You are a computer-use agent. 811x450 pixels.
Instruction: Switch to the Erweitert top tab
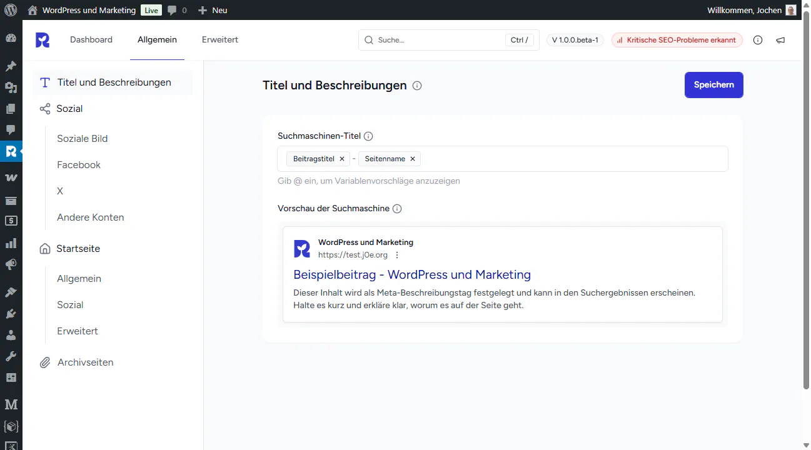point(219,40)
